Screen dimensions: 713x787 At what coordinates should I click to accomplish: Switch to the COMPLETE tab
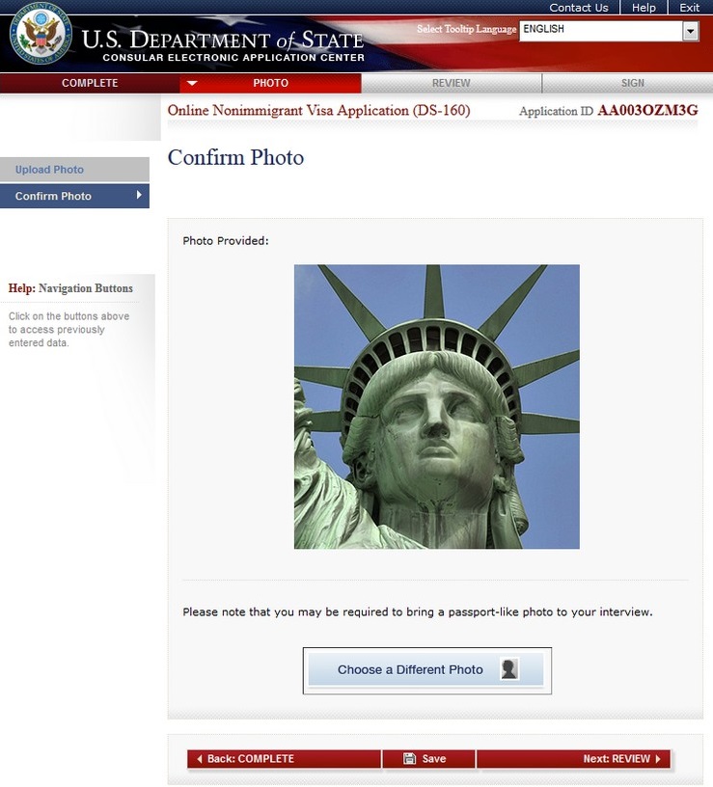pyautogui.click(x=90, y=83)
